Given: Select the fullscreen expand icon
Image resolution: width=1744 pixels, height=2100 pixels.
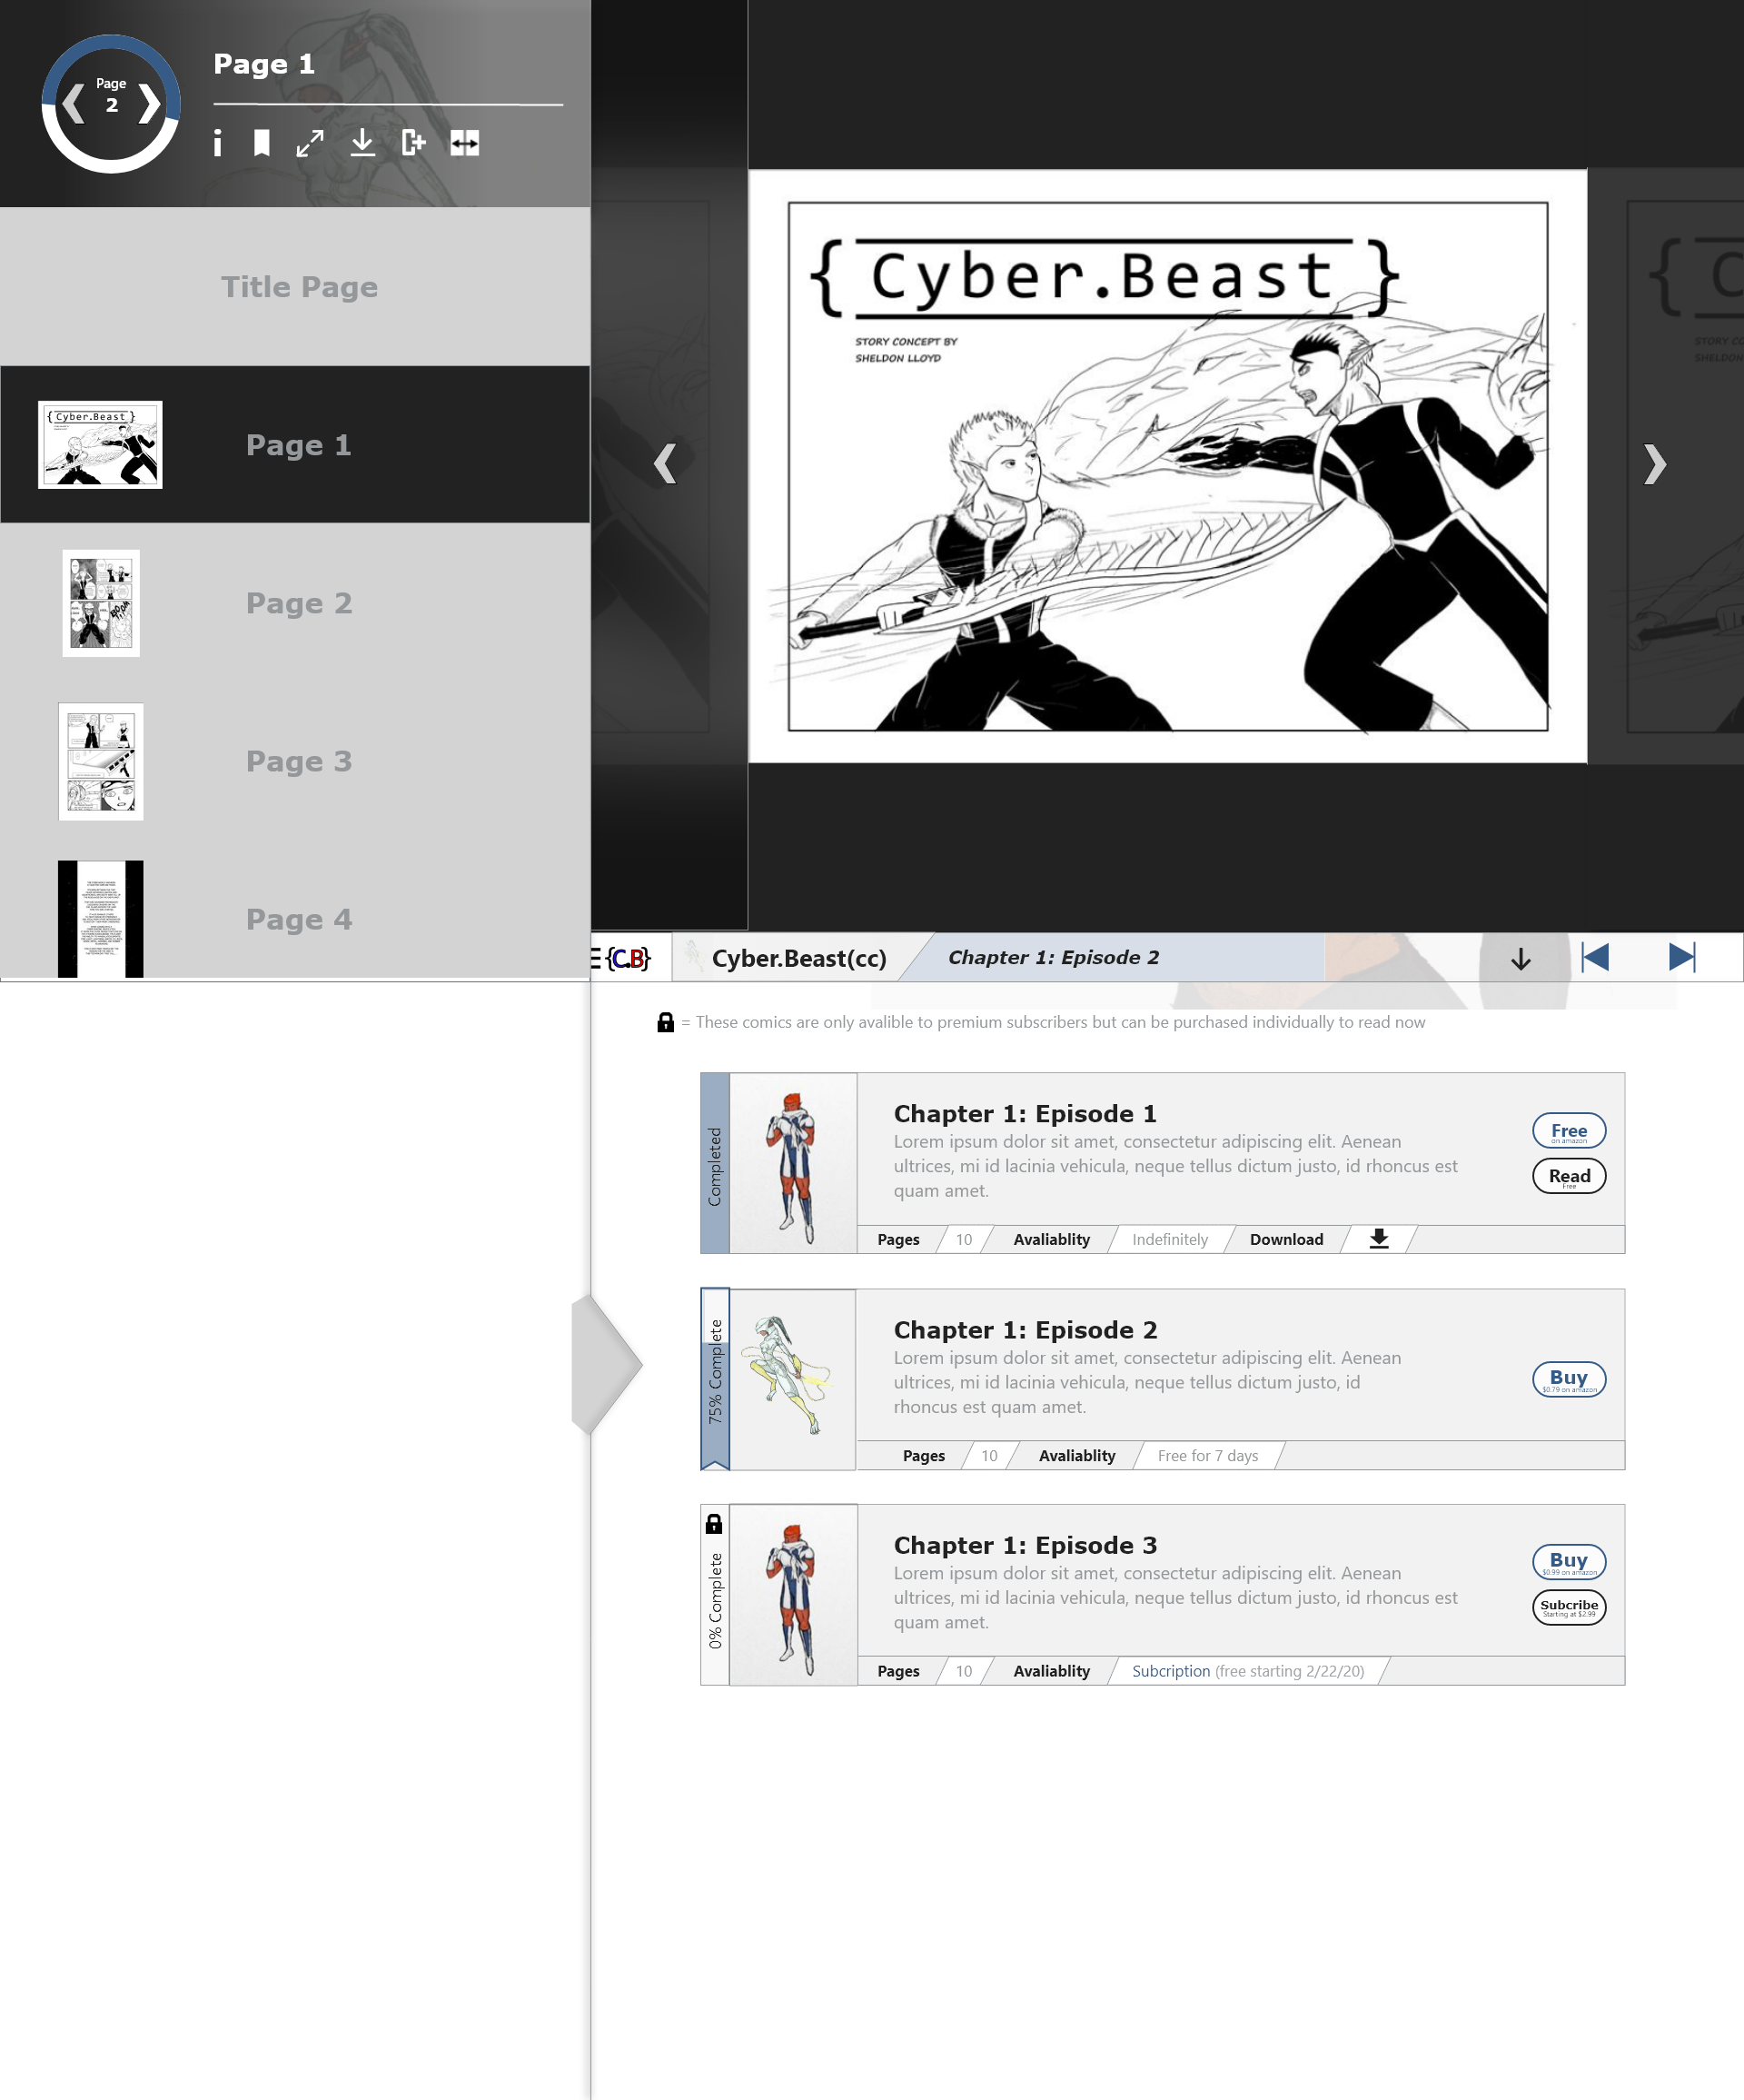Looking at the screenshot, I should pyautogui.click(x=311, y=144).
